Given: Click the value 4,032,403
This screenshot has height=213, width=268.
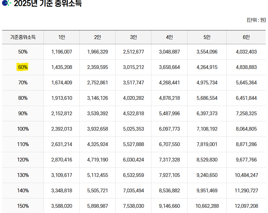Looking at the screenshot, I should click(x=246, y=52).
